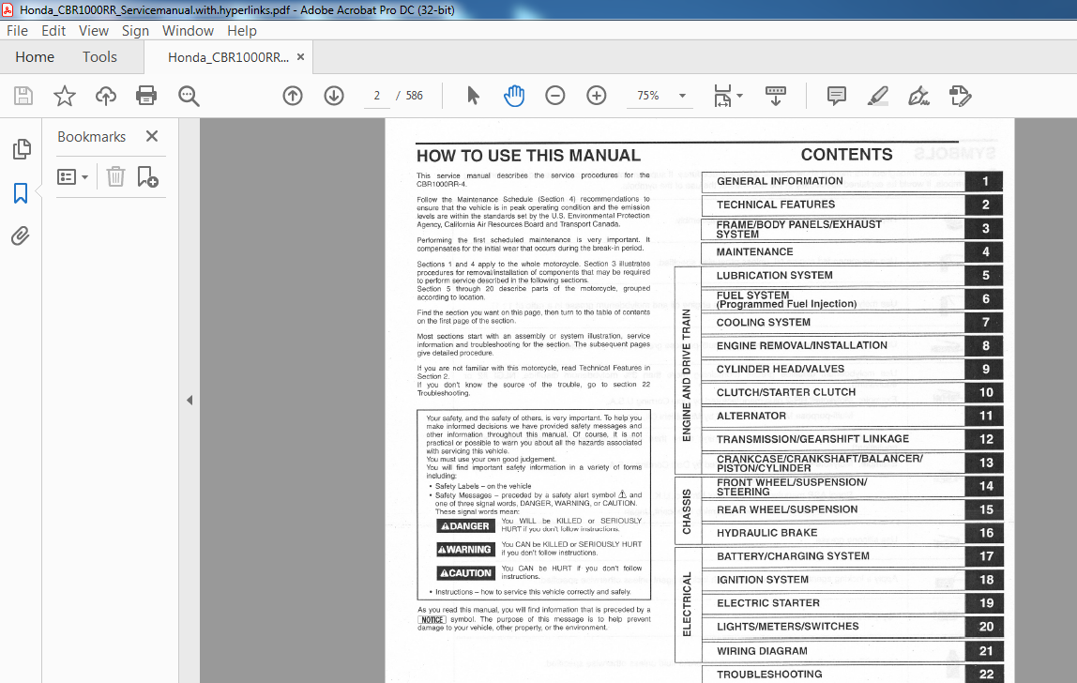1077x683 pixels.
Task: Switch to the Home tab
Action: [x=35, y=57]
